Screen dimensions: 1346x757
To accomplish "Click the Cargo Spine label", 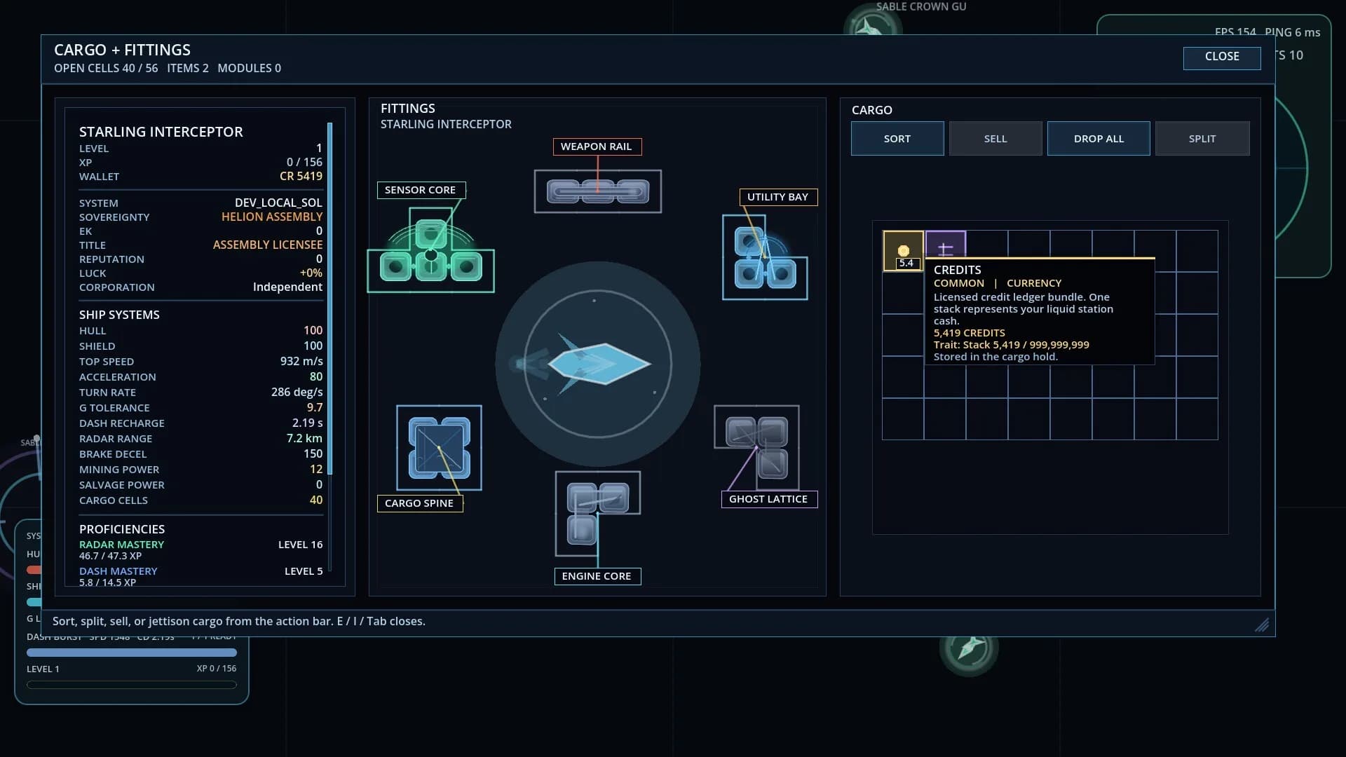I will pos(419,503).
